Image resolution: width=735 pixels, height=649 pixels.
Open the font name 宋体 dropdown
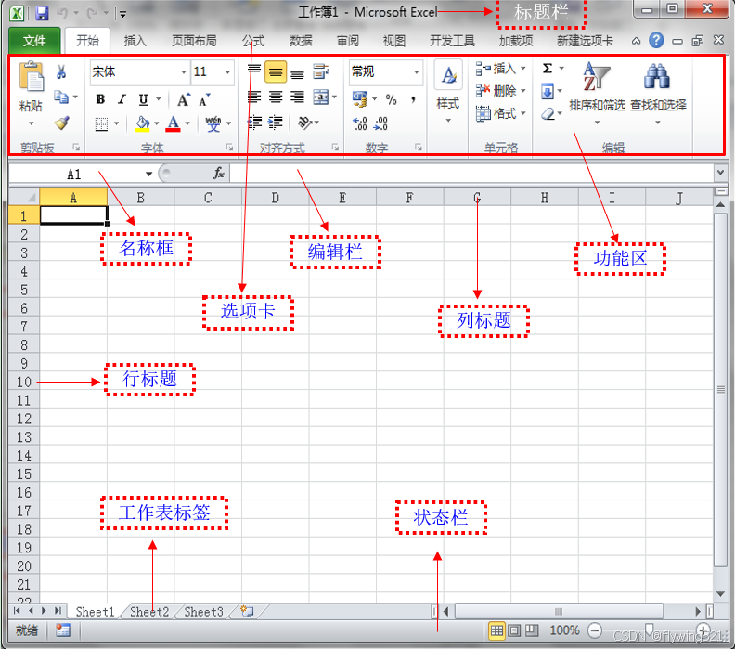183,72
